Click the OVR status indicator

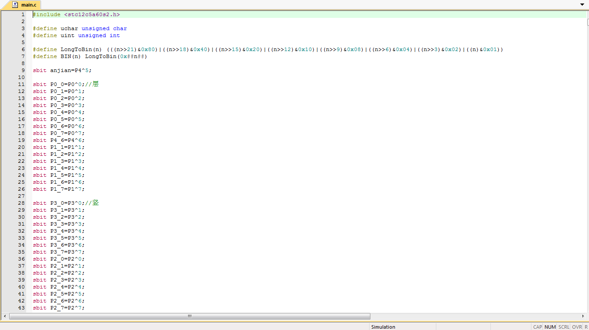(577, 327)
